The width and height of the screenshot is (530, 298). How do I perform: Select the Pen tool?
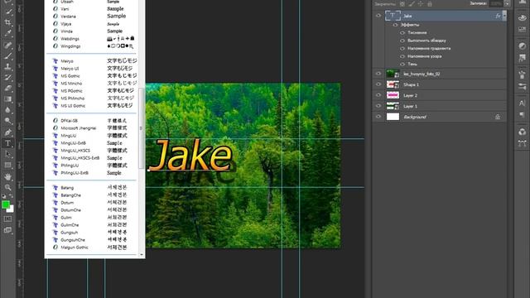point(8,132)
